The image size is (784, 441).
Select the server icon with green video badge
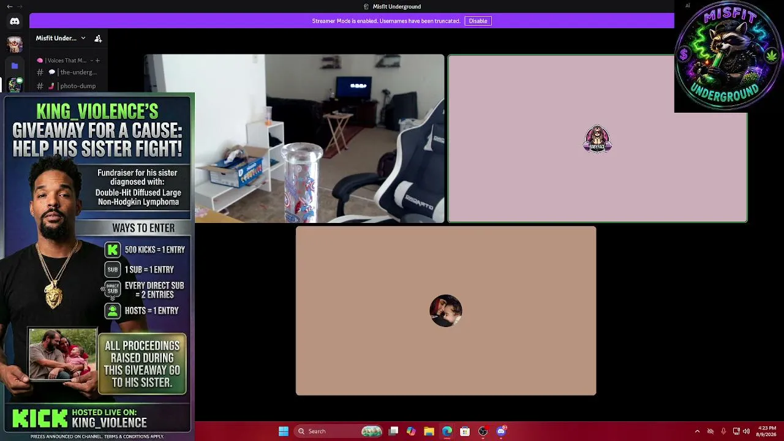coord(15,85)
